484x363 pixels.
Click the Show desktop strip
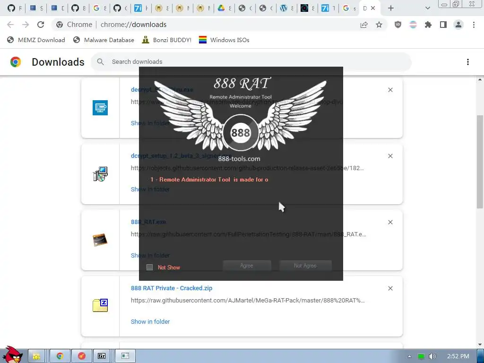coord(480,356)
